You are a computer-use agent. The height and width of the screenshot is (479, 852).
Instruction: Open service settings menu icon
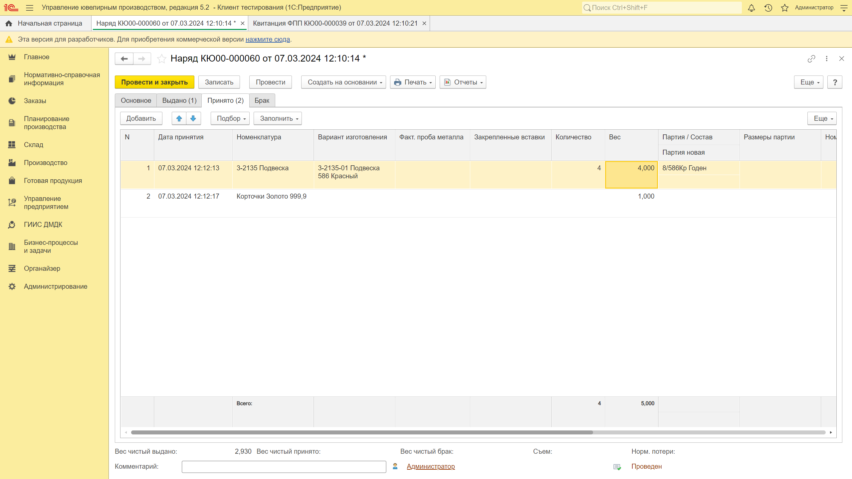click(844, 8)
